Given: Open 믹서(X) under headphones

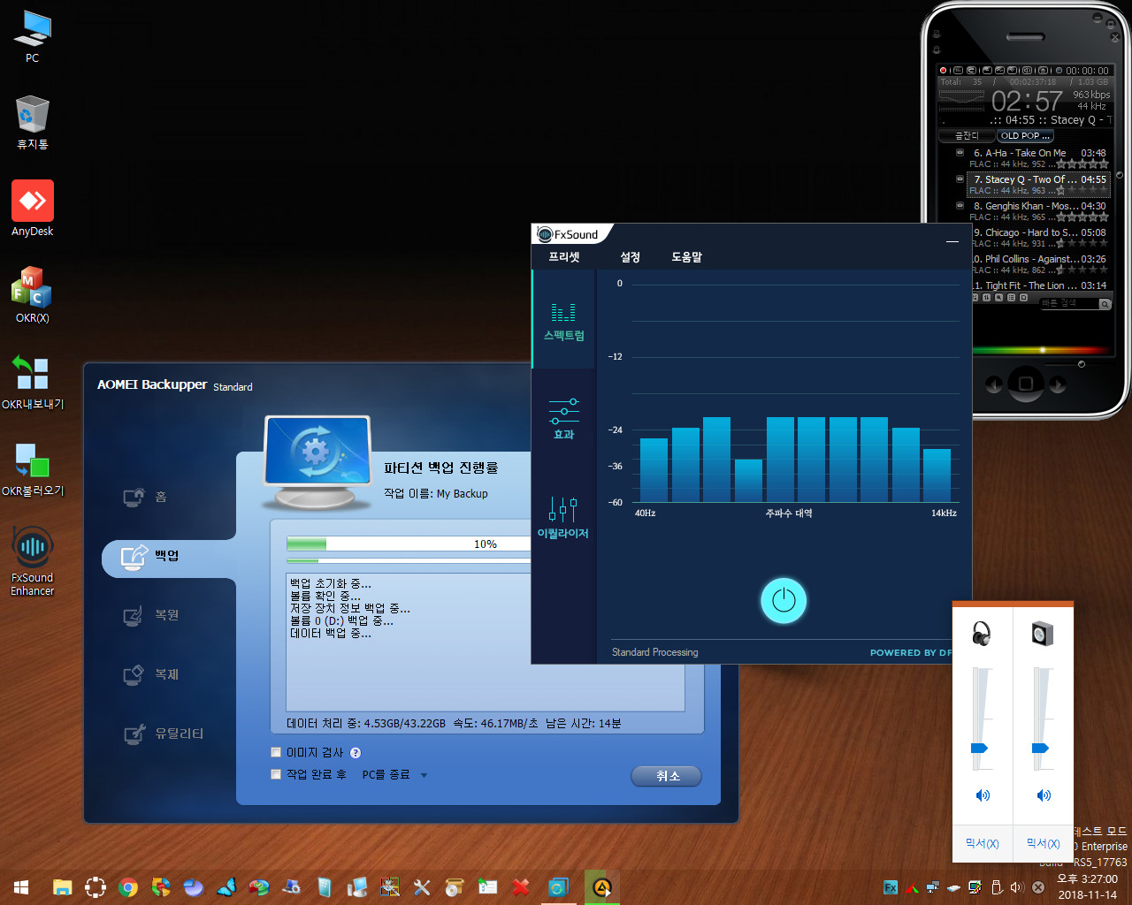Looking at the screenshot, I should click(982, 843).
